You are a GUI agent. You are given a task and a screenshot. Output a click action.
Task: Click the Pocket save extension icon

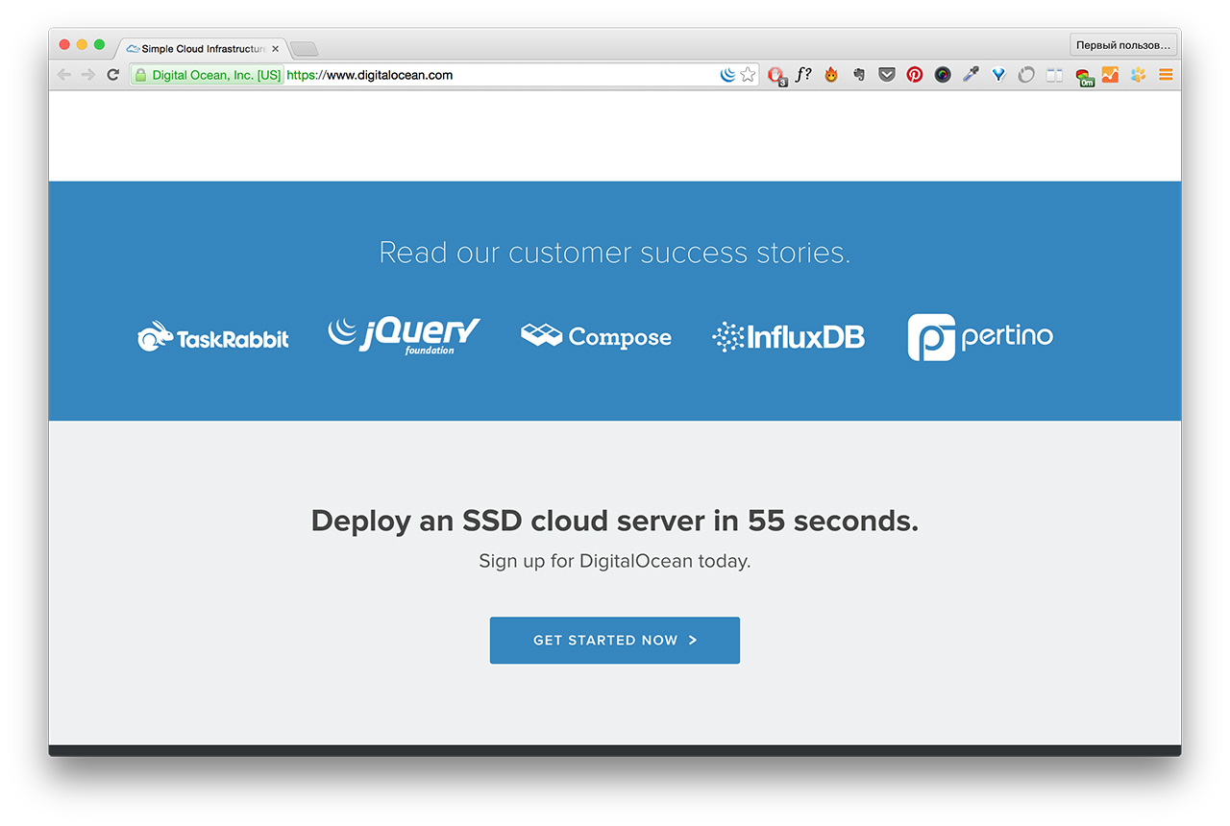click(887, 75)
